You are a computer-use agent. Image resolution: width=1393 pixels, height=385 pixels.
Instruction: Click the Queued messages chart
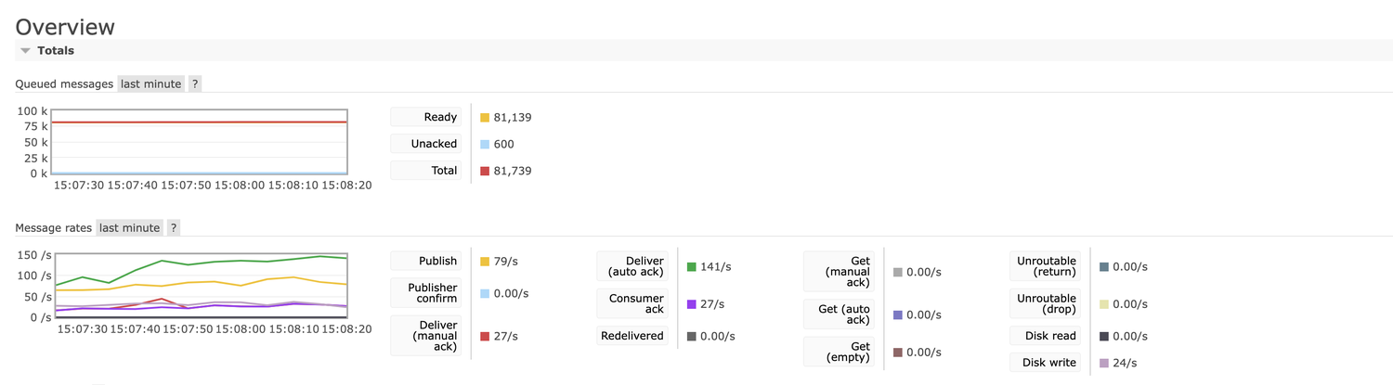pos(200,140)
